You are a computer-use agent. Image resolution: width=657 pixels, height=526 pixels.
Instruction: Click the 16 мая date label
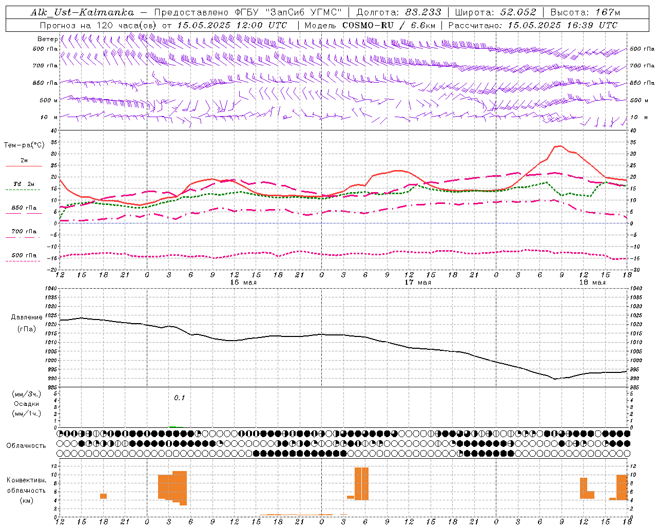pos(243,283)
